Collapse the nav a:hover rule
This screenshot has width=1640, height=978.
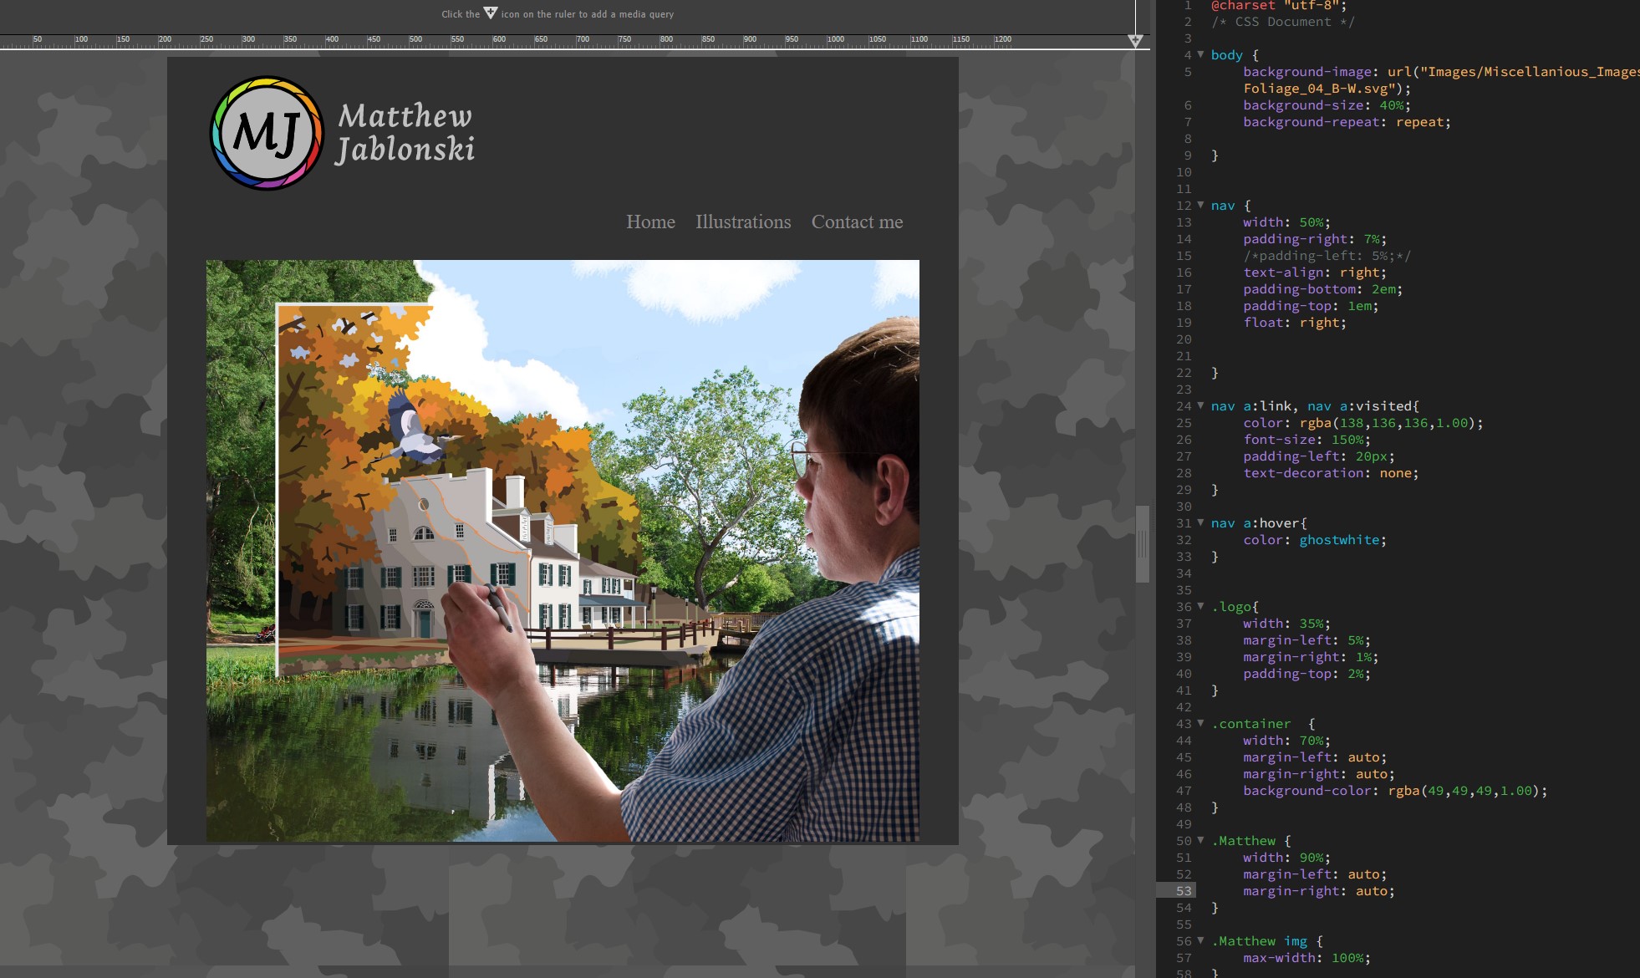coord(1200,522)
